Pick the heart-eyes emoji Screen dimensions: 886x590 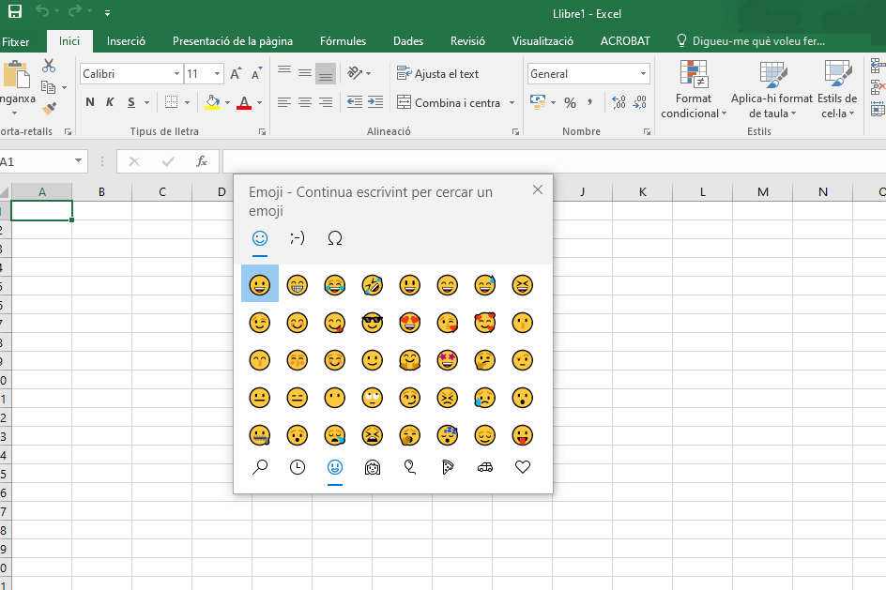pos(410,322)
